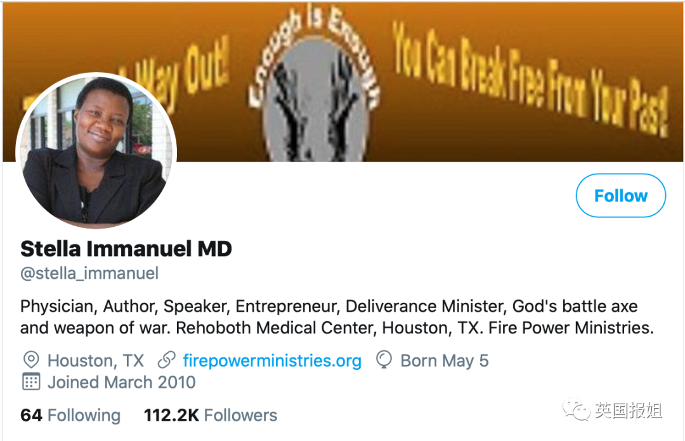Click the Born May 5 text
Screen dimensions: 685x441
click(x=444, y=361)
